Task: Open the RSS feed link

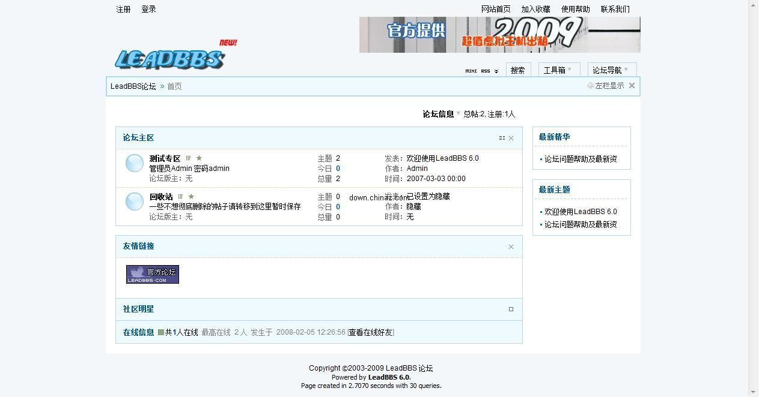Action: [x=486, y=71]
